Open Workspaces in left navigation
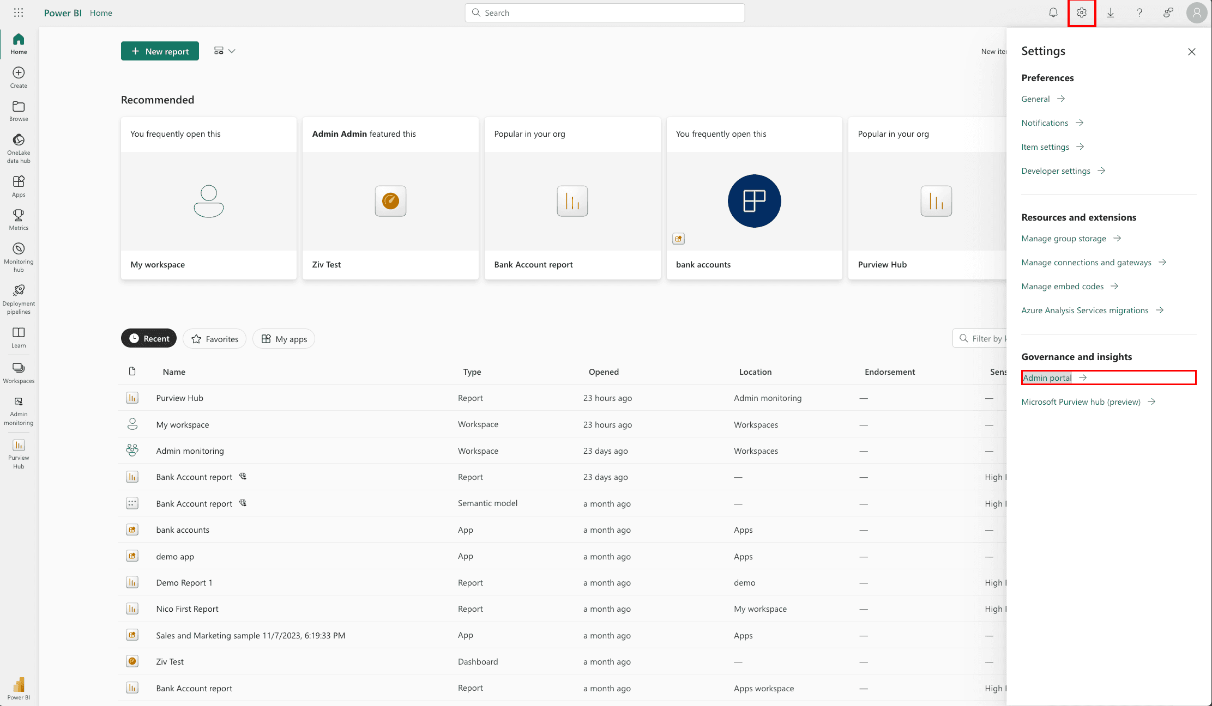This screenshot has width=1212, height=706. tap(19, 373)
